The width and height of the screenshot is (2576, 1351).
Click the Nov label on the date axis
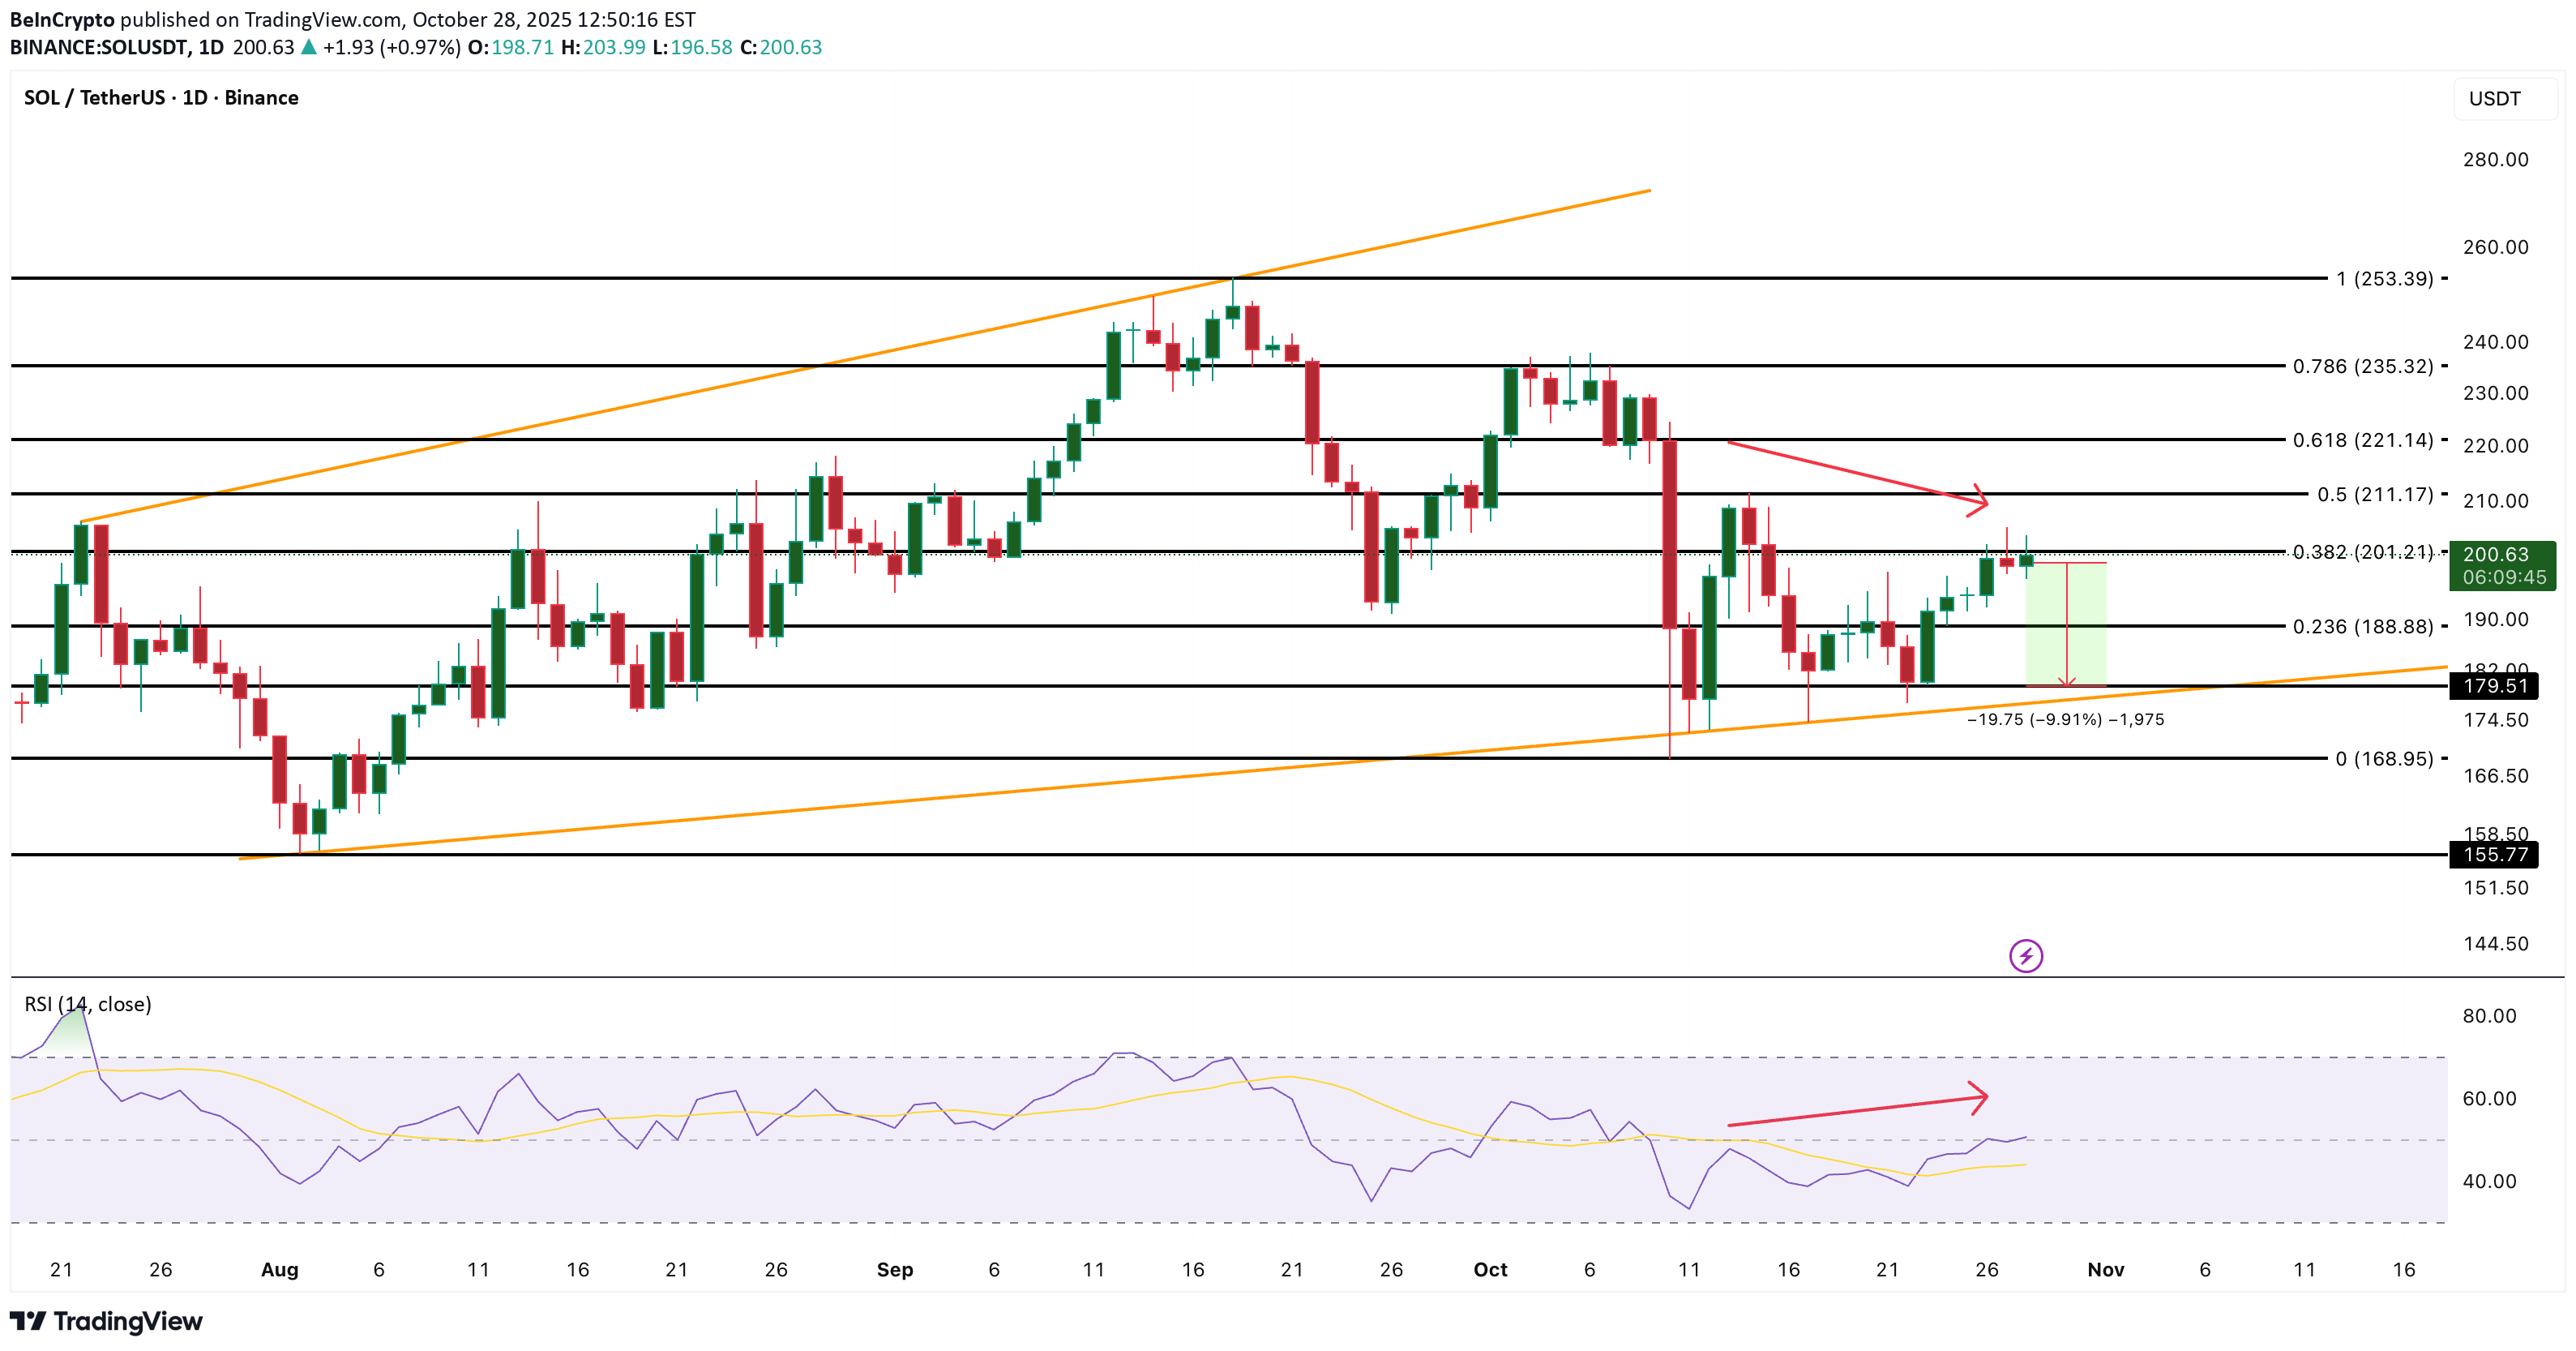click(x=2106, y=1269)
